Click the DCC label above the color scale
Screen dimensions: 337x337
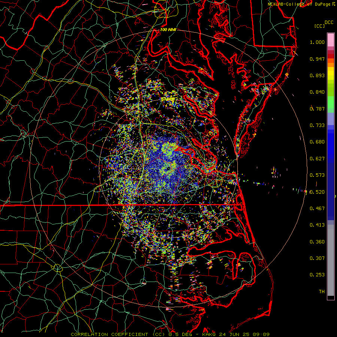click(329, 22)
